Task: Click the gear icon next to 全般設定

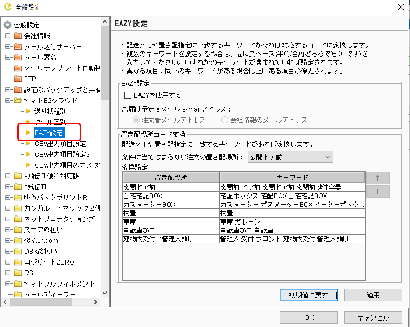Action: (8, 25)
